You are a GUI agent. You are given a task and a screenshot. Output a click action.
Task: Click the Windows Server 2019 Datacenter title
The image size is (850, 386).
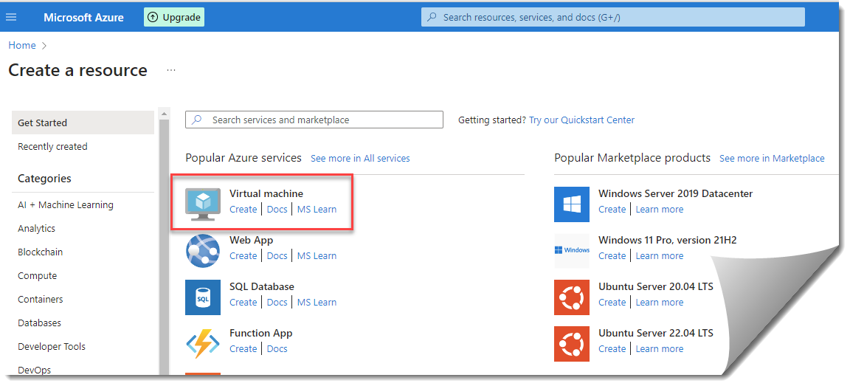(x=675, y=193)
